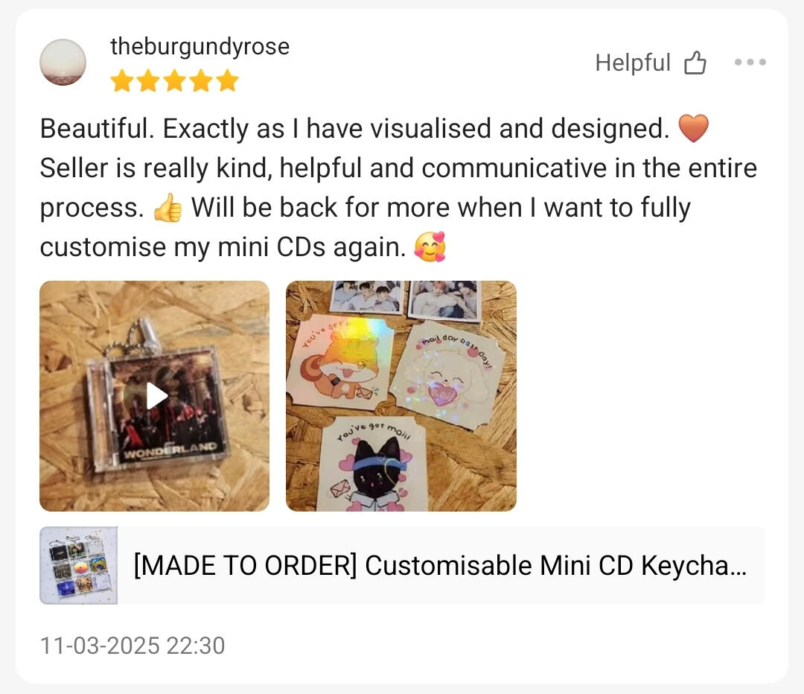Open theburgundyrose's profile avatar

tap(63, 62)
